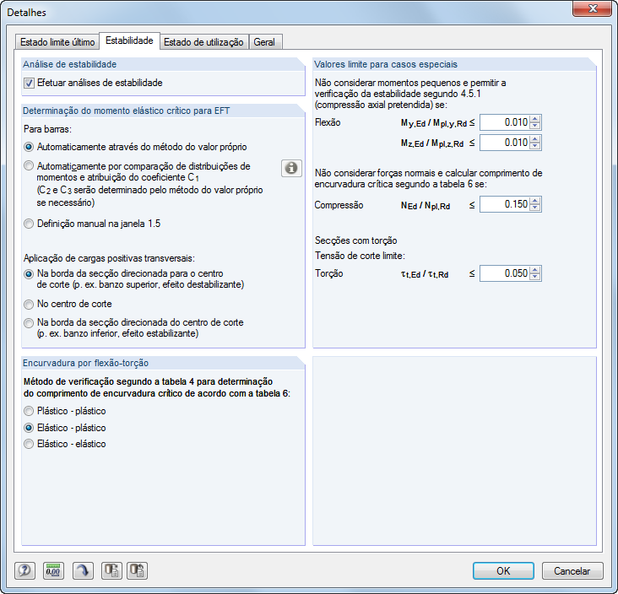This screenshot has width=618, height=594.
Task: Click the reset defaults arrow icon
Action: 84,570
